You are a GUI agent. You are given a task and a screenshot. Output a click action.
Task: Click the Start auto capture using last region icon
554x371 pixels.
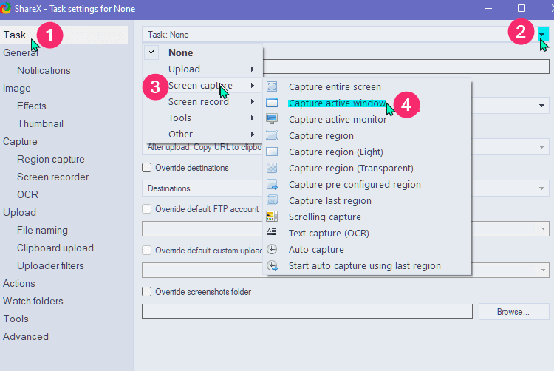coord(272,265)
